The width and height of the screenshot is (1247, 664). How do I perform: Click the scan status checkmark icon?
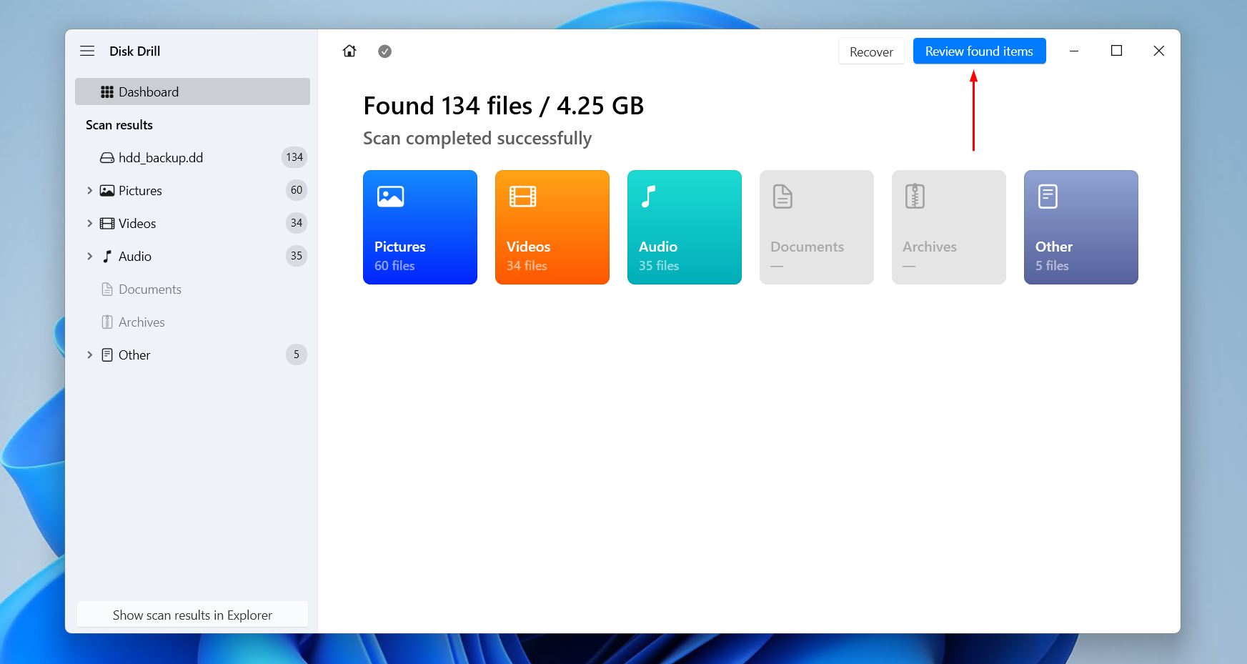[384, 51]
